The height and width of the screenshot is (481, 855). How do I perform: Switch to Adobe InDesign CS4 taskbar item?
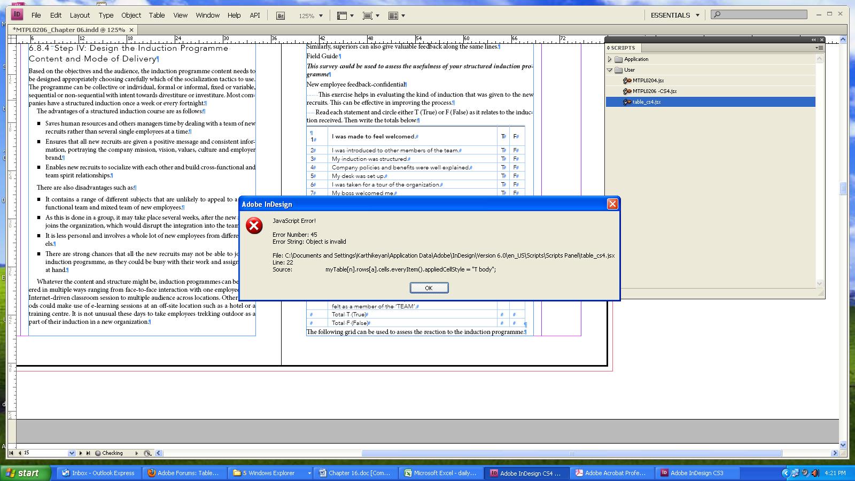point(527,473)
